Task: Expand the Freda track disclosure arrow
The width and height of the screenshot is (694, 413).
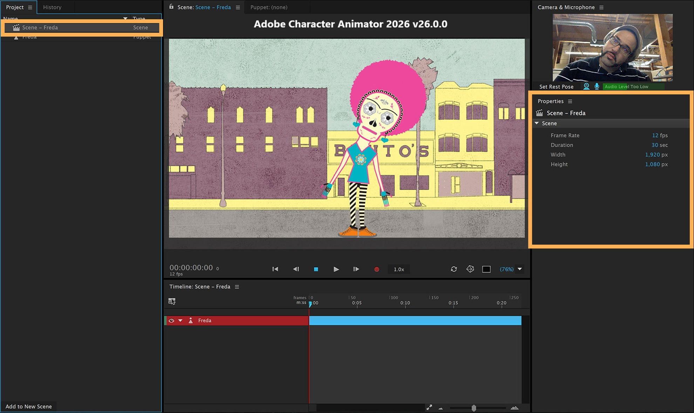Action: pyautogui.click(x=181, y=320)
